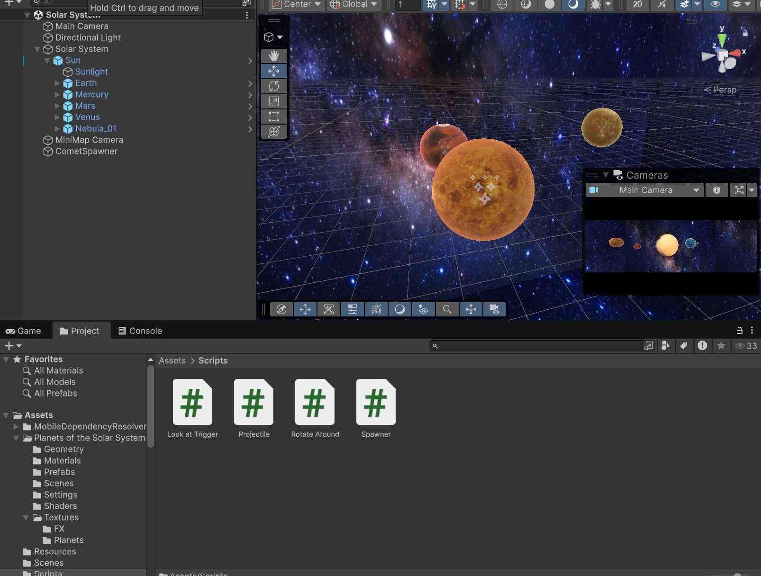The image size is (761, 576).
Task: Click the Search by Label tag icon
Action: 684,346
